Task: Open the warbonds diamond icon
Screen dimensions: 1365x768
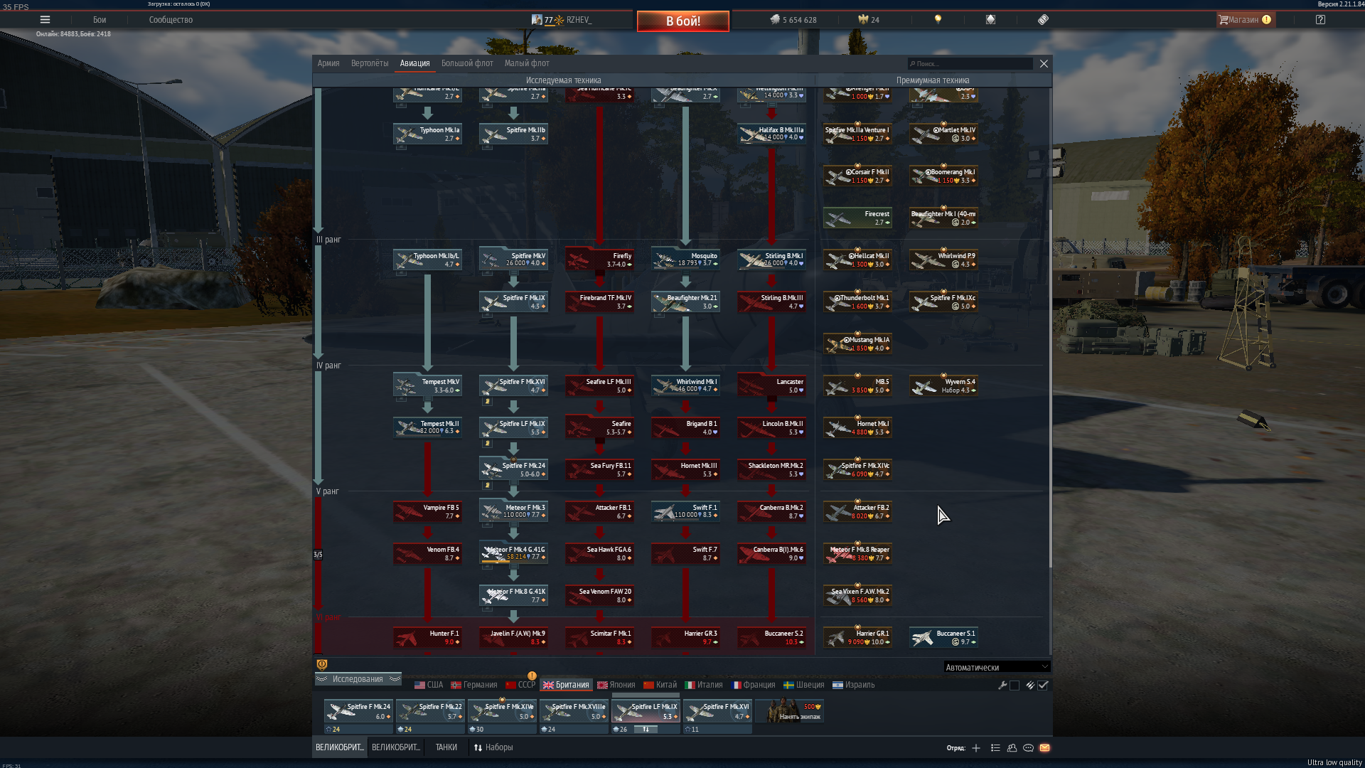Action: point(990,20)
